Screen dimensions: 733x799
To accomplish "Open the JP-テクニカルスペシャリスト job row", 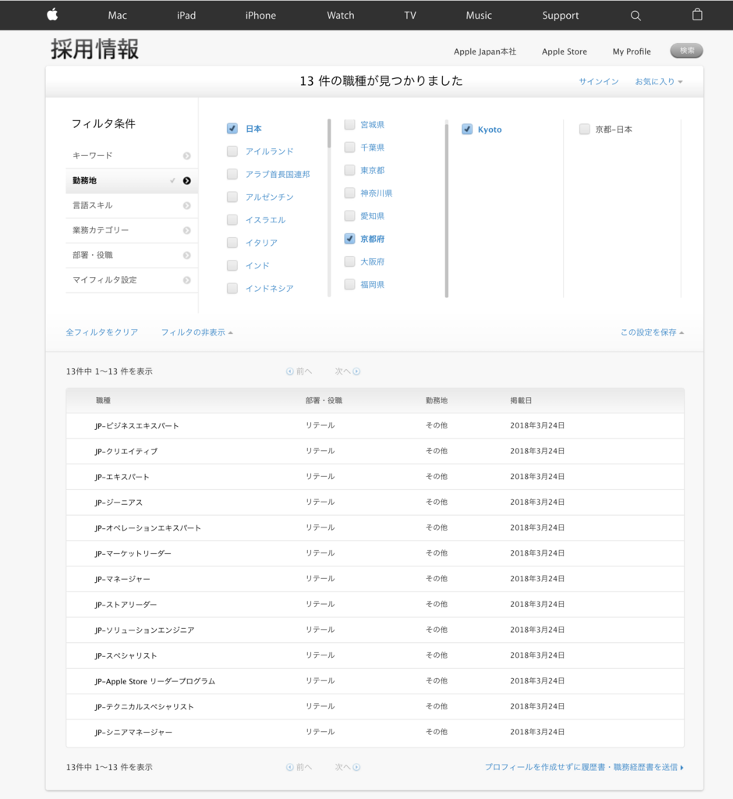I will click(x=375, y=706).
